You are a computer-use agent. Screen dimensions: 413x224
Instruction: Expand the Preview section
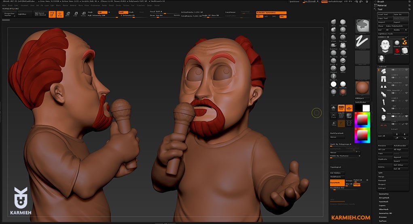coord(383,217)
